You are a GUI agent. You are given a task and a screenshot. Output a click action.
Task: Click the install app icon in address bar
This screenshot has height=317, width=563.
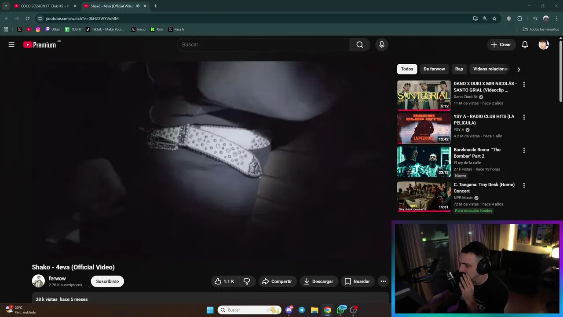coord(475,18)
